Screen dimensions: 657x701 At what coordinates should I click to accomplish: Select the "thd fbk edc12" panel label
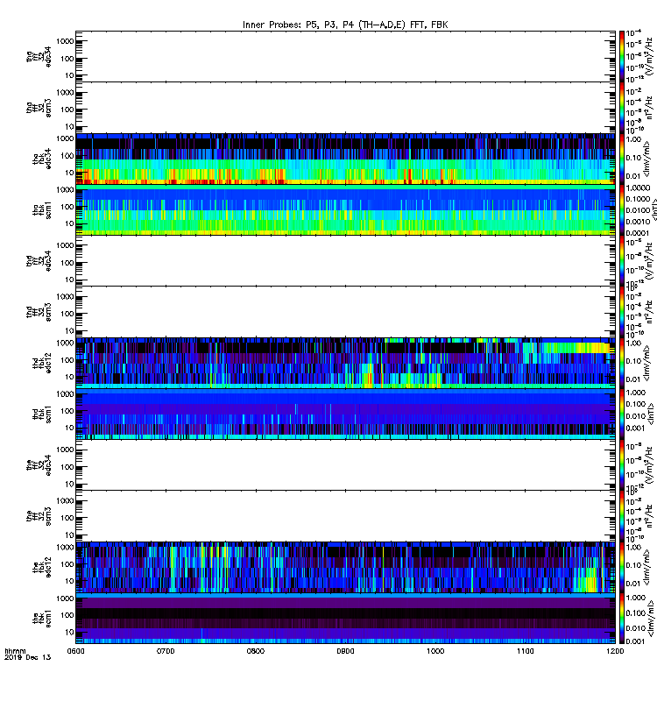coord(42,363)
